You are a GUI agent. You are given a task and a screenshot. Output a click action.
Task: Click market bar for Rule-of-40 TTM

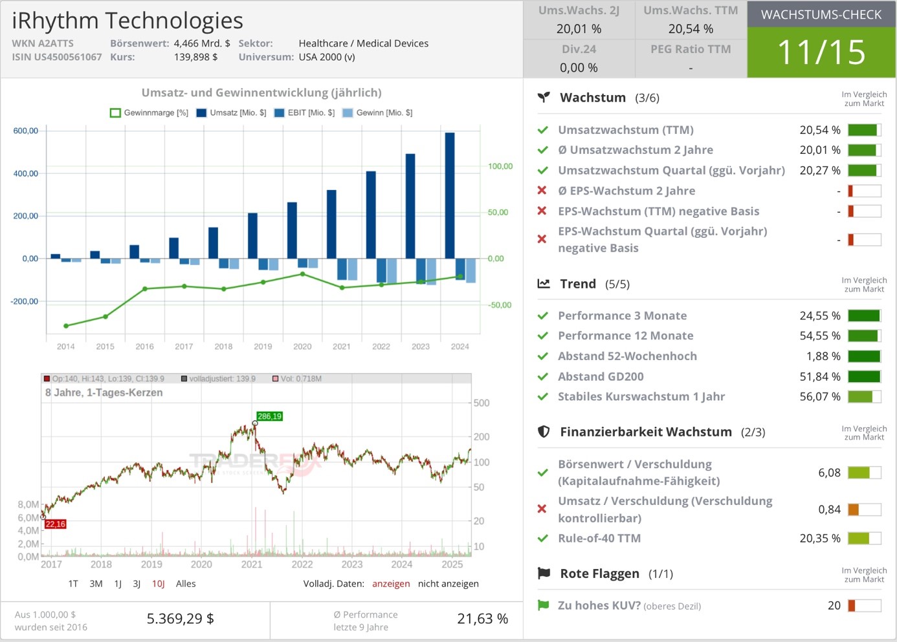tap(865, 539)
